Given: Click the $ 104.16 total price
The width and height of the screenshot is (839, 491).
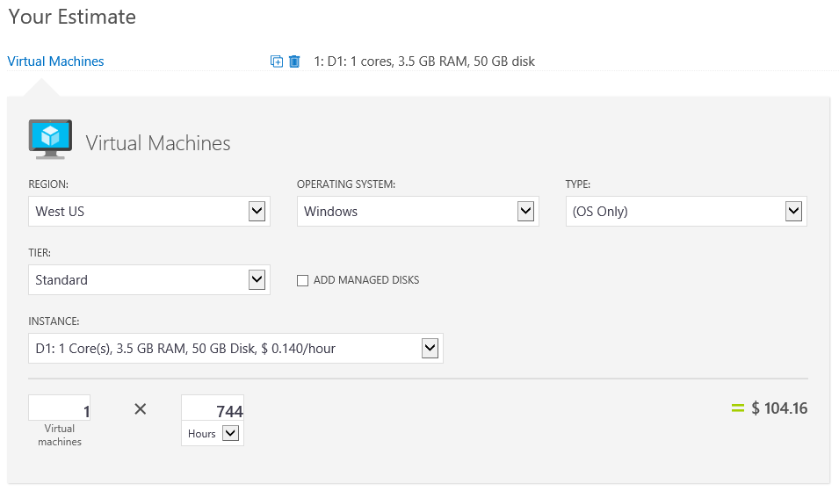Looking at the screenshot, I should pos(779,408).
